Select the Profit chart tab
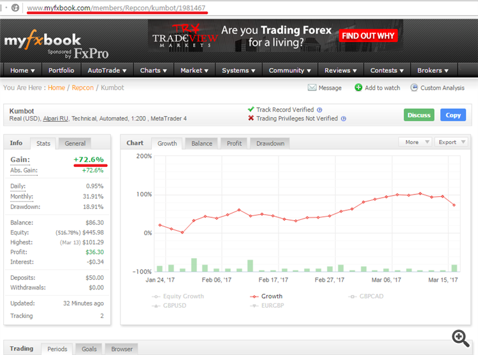This screenshot has width=478, height=355. tap(234, 143)
